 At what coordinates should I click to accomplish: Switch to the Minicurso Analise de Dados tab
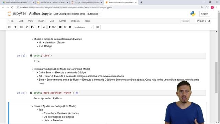point(19,2)
